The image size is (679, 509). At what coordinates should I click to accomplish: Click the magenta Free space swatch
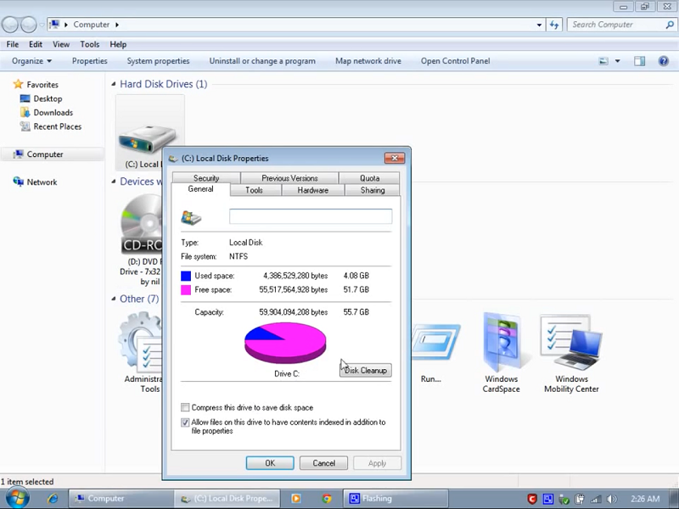click(x=186, y=289)
